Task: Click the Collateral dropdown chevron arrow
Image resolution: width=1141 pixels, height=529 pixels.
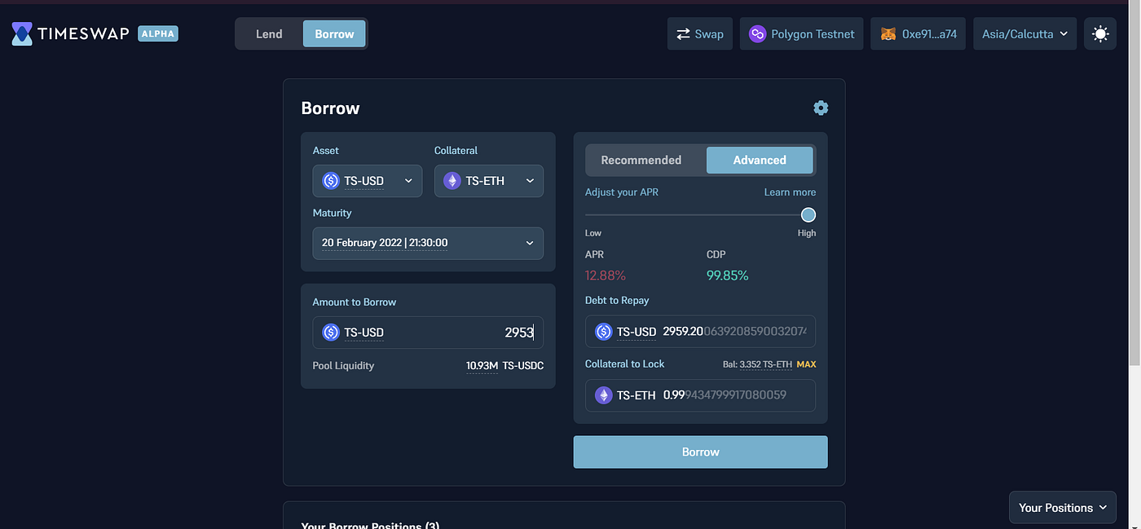Action: point(530,181)
